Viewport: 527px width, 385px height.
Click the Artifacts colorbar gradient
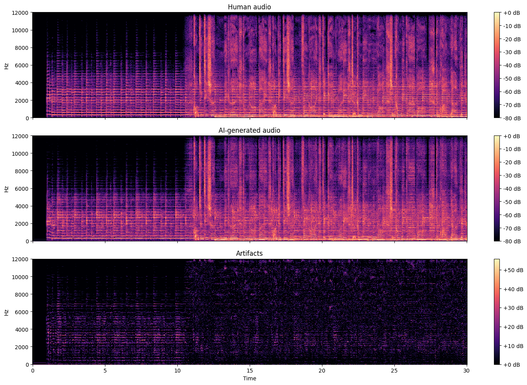pos(497,311)
